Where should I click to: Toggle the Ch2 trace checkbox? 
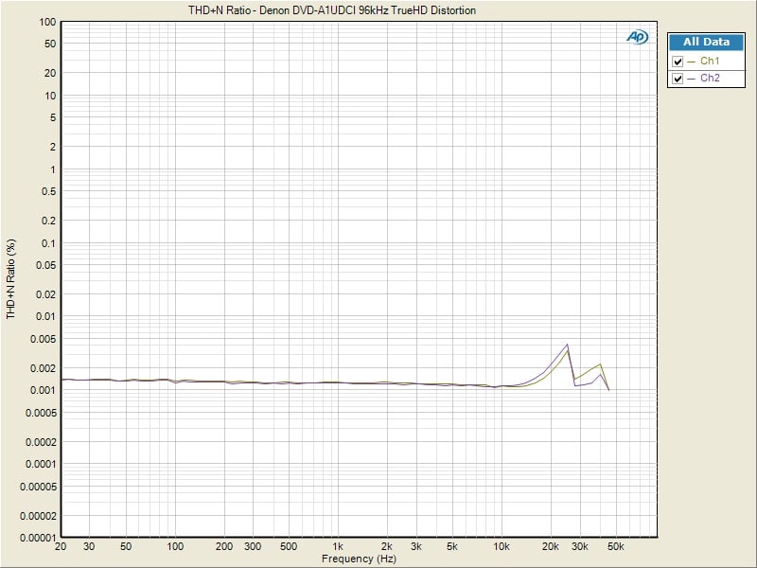[678, 79]
